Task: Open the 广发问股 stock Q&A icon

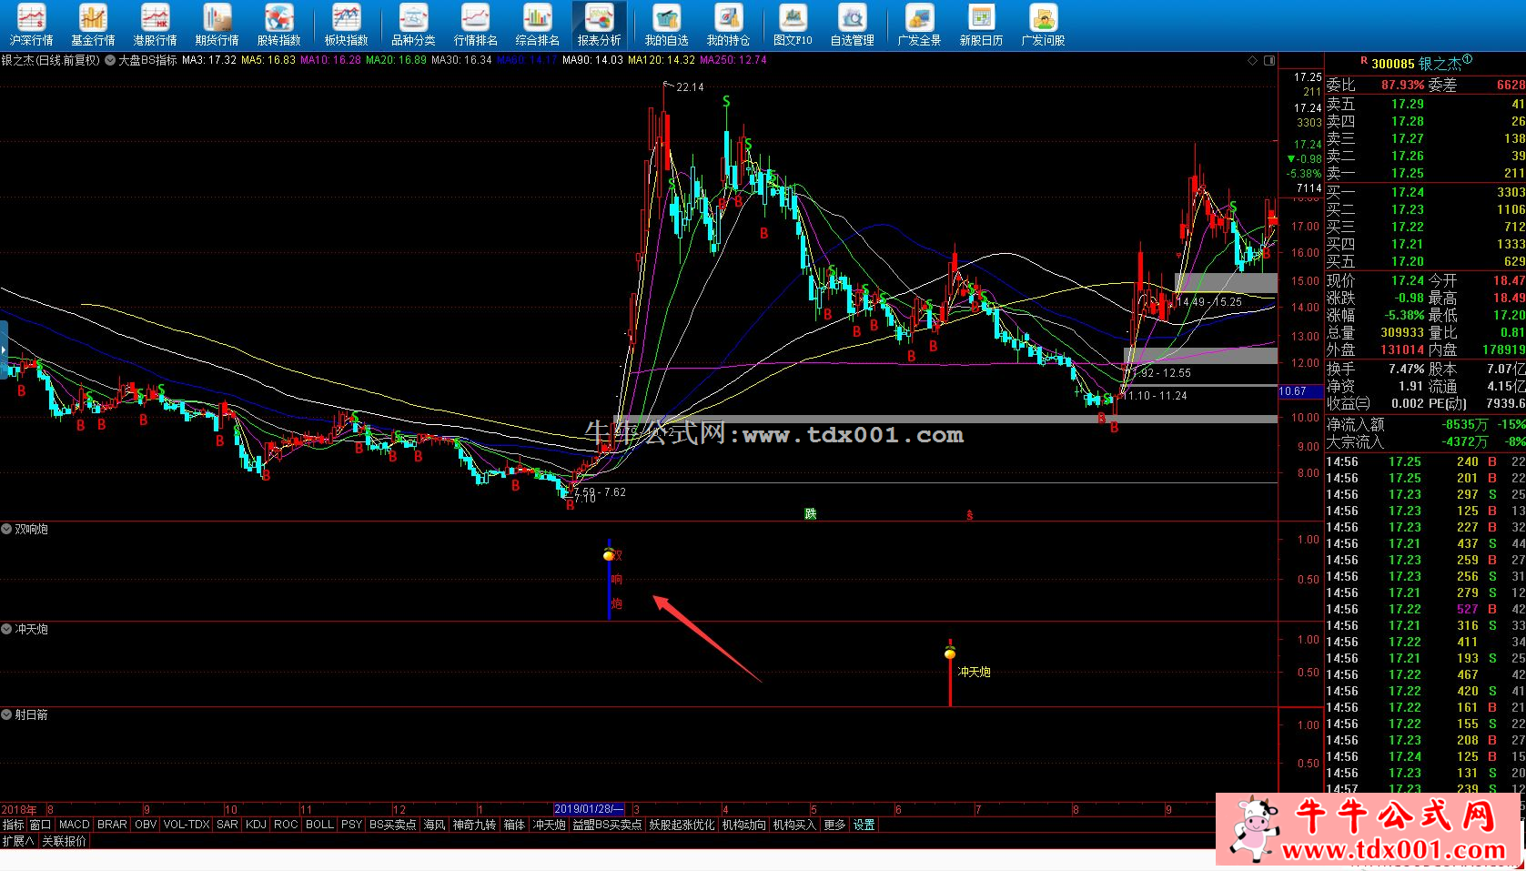Action: 1043,25
